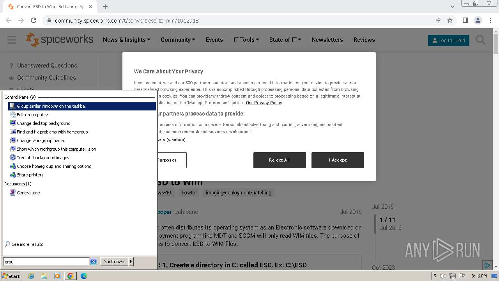Screen dimensions: 499x281
Task: Open Turn off background images result
Action: (x=82, y=158)
